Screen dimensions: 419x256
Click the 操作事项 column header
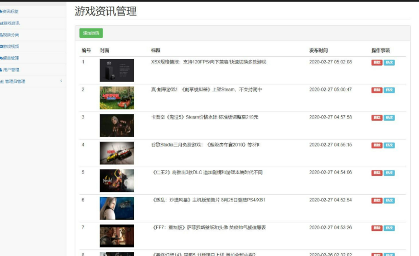click(x=381, y=51)
